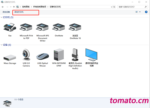
Task: Expand breadcrumb arrow after 控制面板
Action: 31,7
